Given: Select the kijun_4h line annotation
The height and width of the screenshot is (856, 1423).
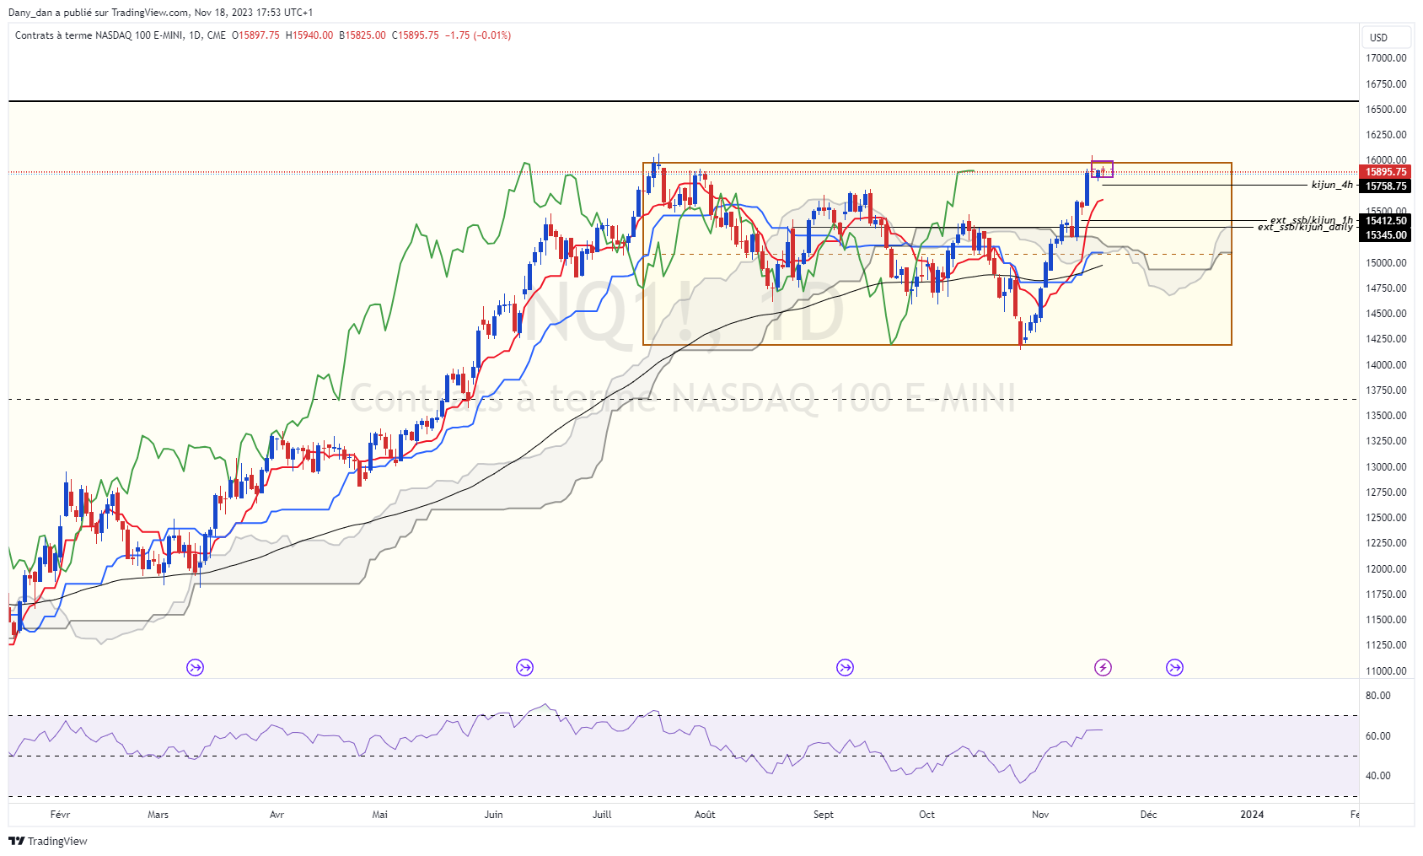Looking at the screenshot, I should coord(1331,185).
